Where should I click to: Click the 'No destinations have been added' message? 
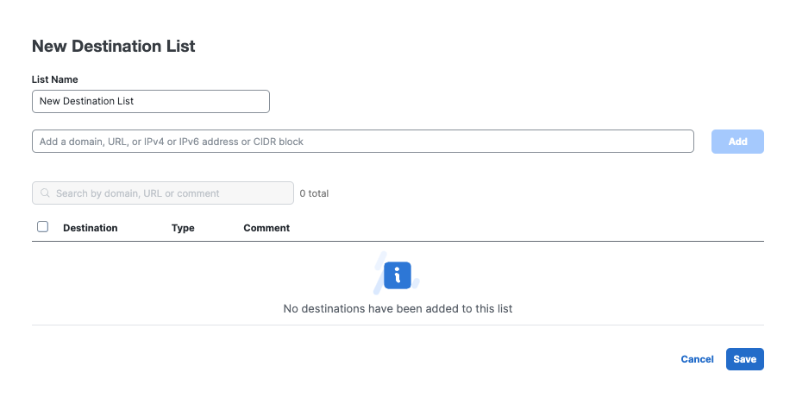(398, 308)
